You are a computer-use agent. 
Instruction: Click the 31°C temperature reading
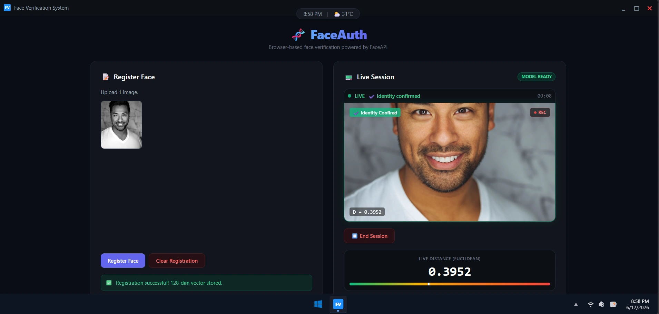(347, 14)
